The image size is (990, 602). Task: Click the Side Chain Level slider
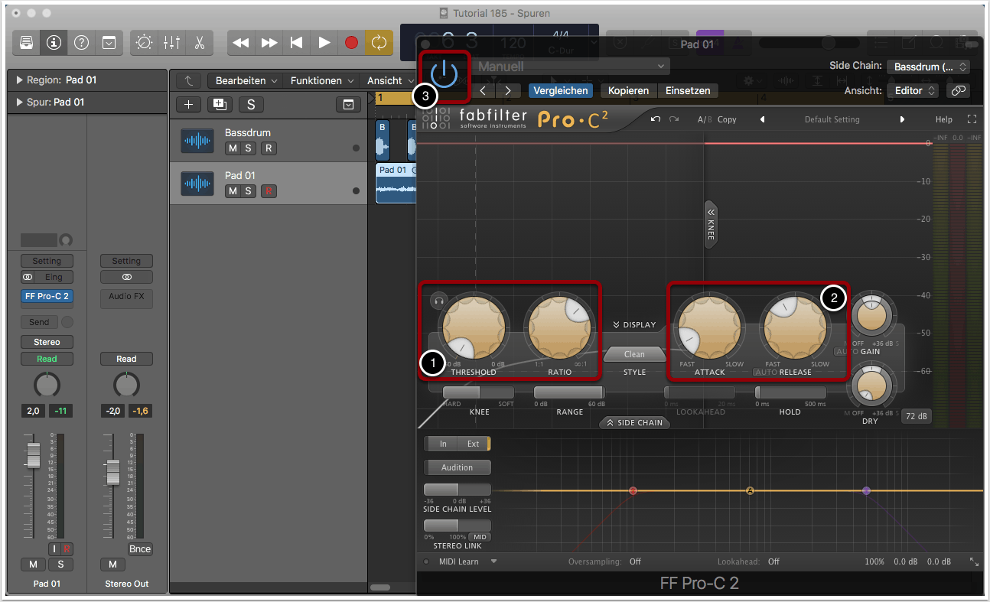tap(458, 490)
